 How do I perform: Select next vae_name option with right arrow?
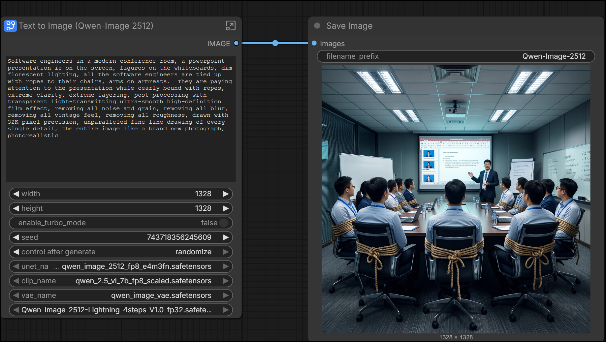[226, 295]
